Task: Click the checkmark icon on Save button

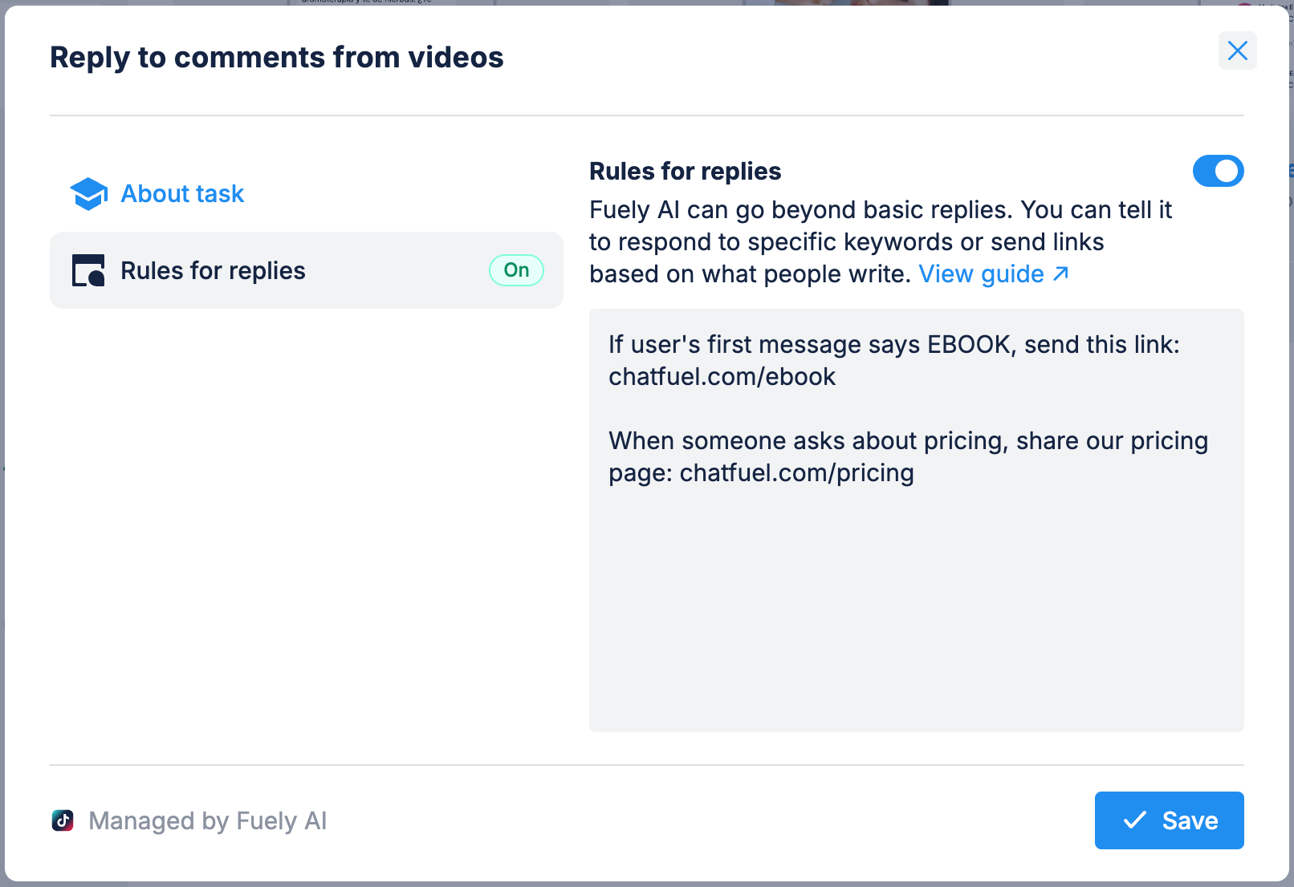Action: pos(1134,820)
